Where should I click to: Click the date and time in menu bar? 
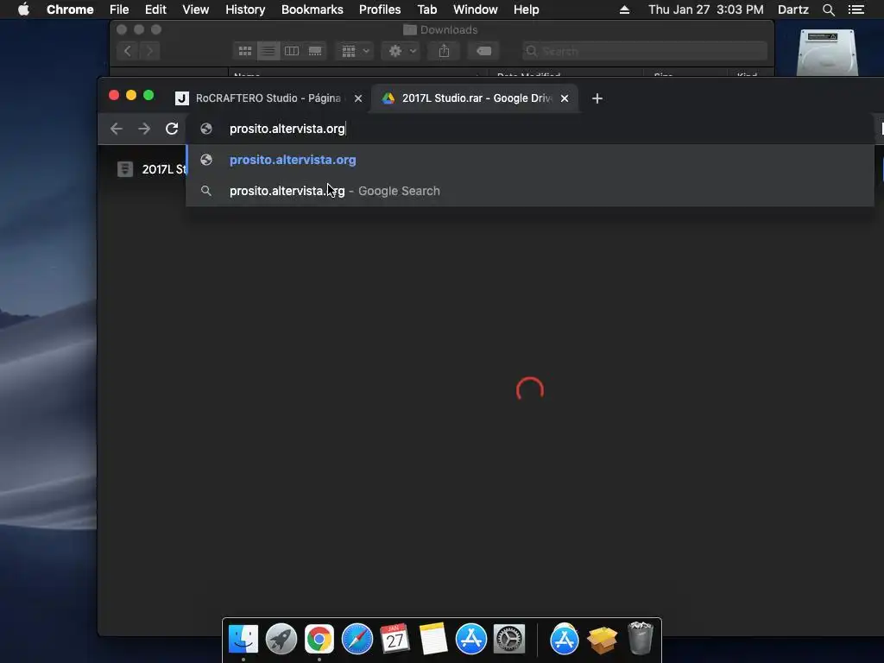tap(706, 9)
